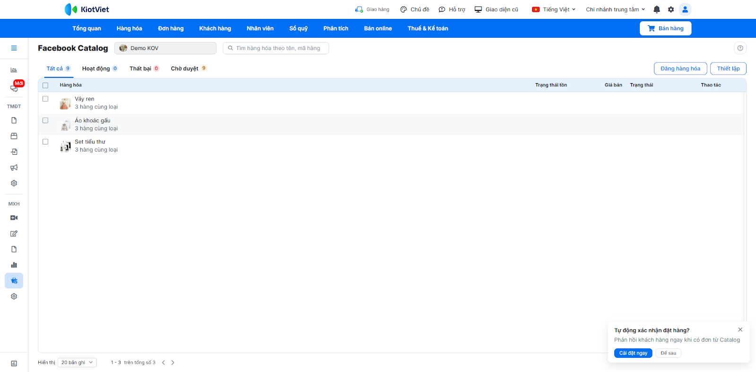This screenshot has height=372, width=756.
Task: Open the Hàng hóa menu
Action: click(129, 28)
